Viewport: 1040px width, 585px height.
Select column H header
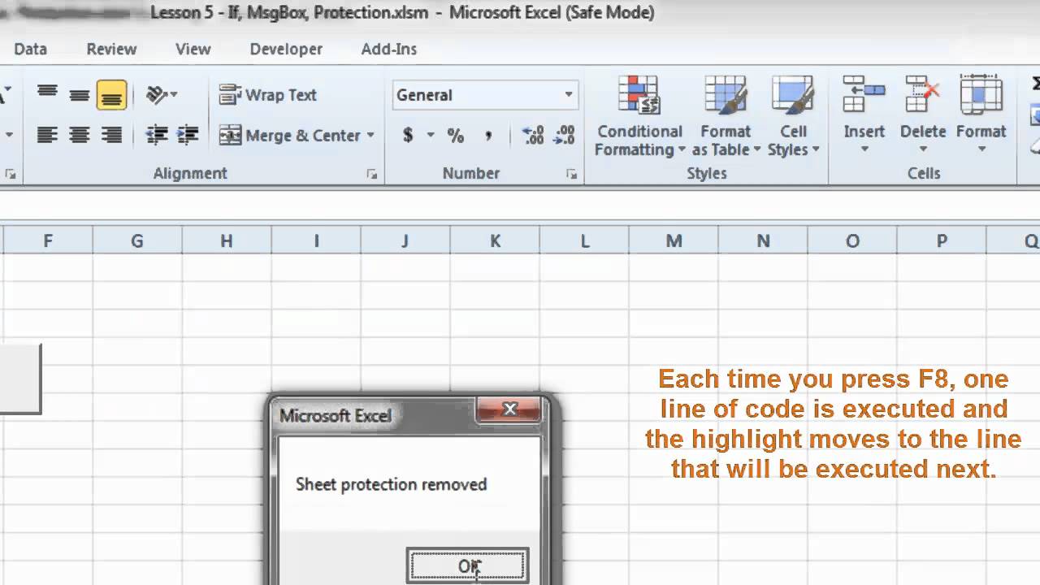tap(227, 240)
